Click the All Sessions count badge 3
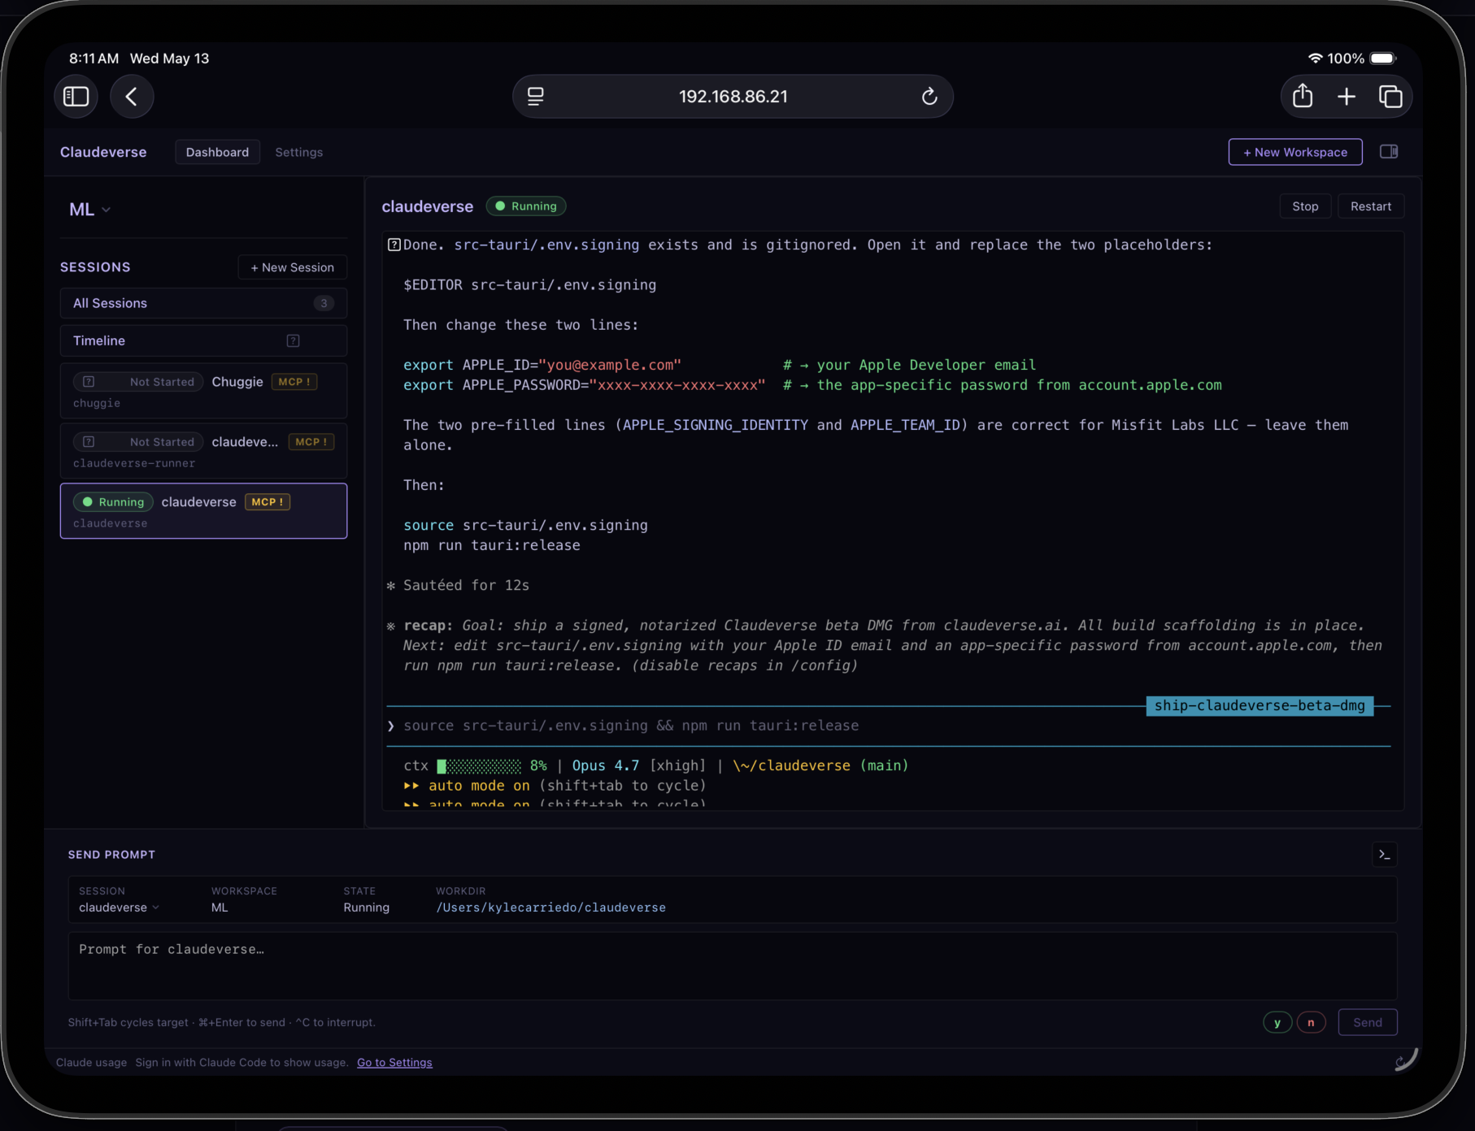 tap(324, 303)
